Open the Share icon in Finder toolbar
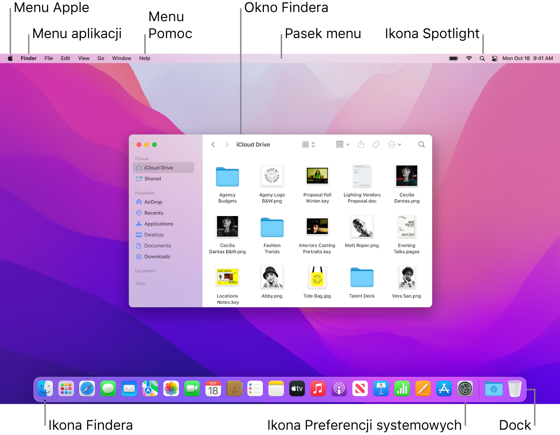Image resolution: width=560 pixels, height=435 pixels. tap(361, 145)
